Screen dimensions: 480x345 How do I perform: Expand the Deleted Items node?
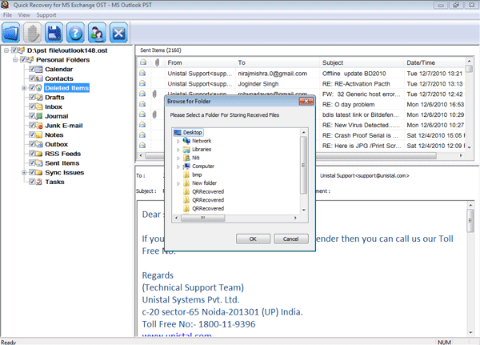(x=24, y=88)
